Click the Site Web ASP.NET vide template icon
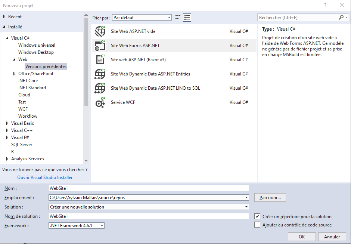Viewport: 351px width, 244px height. (100, 31)
